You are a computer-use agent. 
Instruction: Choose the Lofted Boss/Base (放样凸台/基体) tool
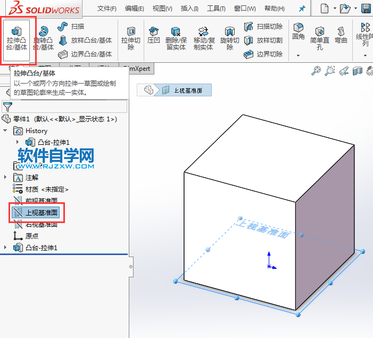85,40
